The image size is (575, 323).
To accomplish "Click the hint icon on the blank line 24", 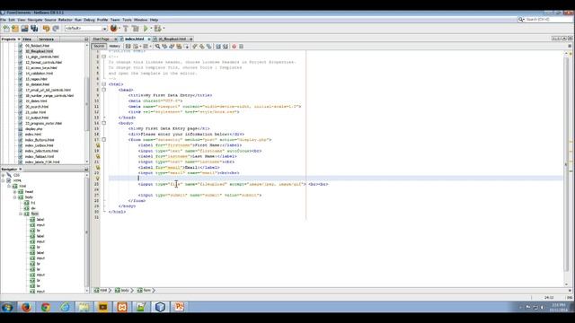I will [98, 179].
